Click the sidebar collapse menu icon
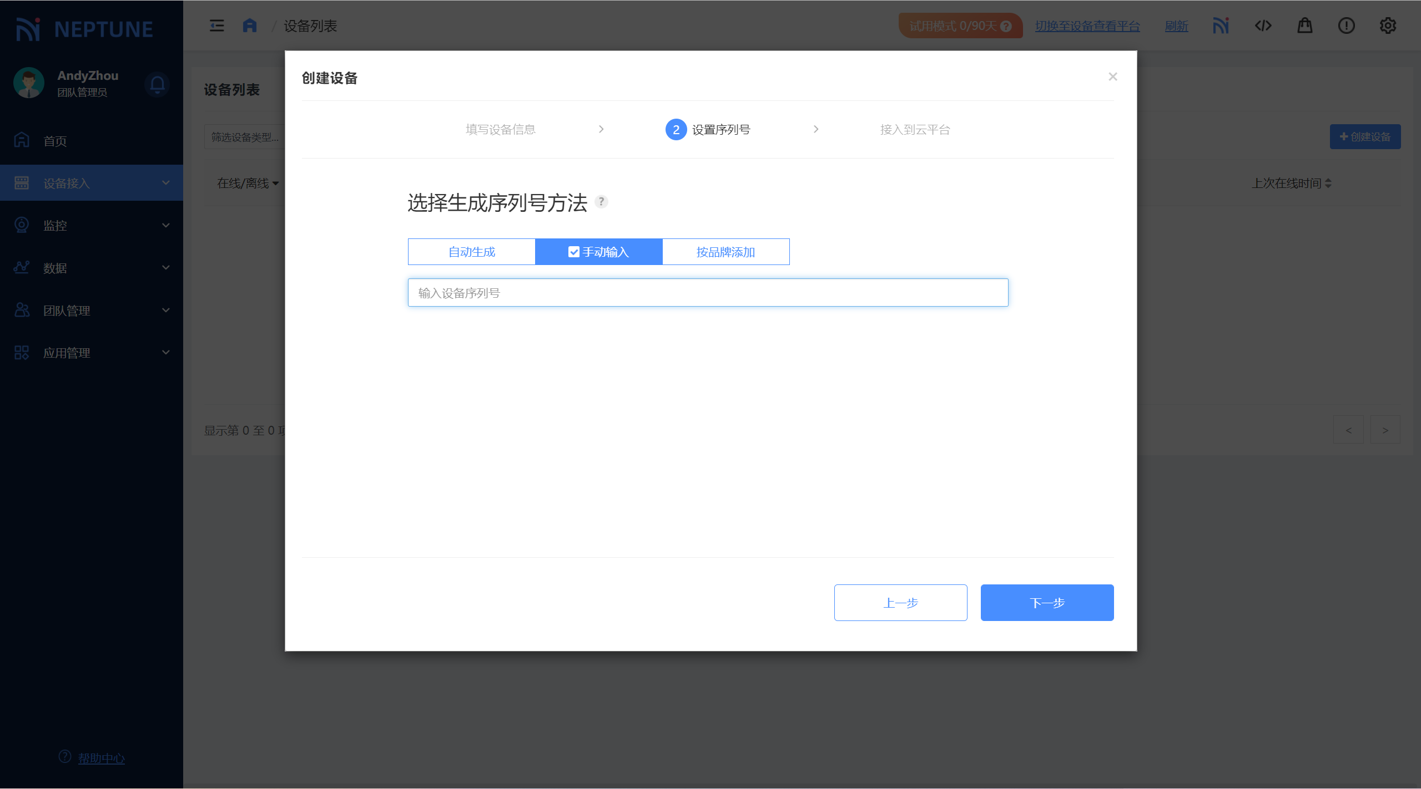Screen dimensions: 1421x789 pos(216,26)
